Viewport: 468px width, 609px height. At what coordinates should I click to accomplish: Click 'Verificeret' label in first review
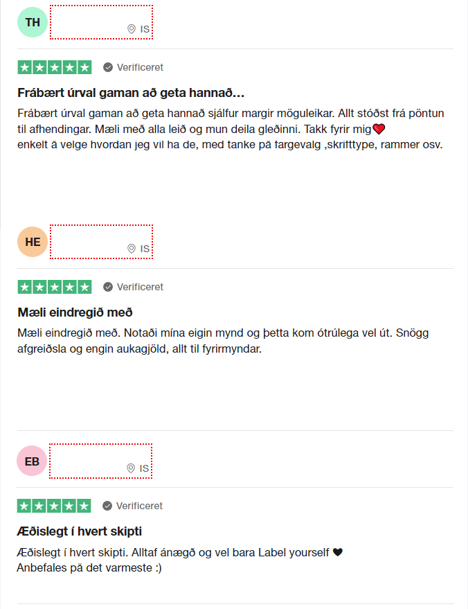coord(140,67)
